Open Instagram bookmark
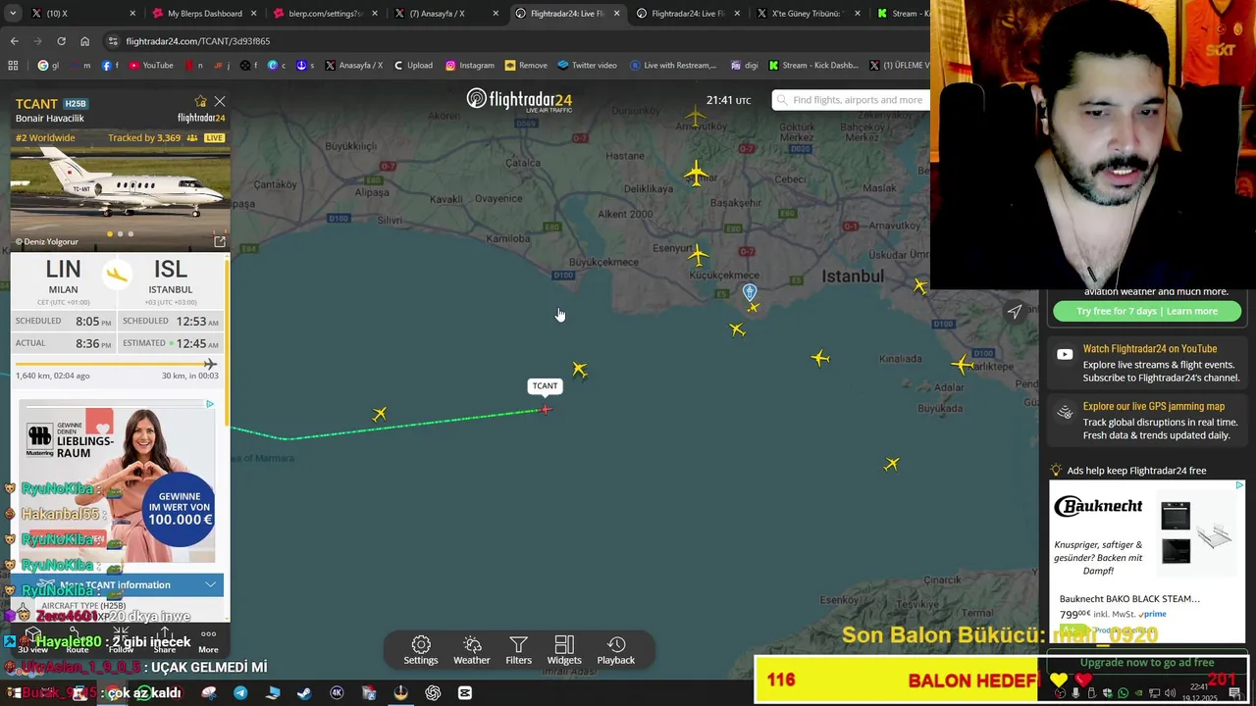 (470, 66)
